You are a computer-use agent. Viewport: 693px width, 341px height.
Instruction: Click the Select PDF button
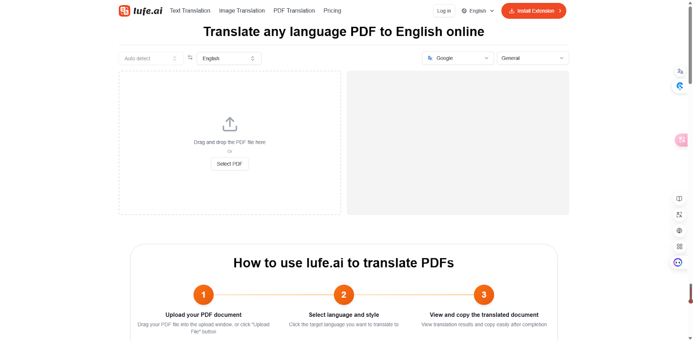[x=230, y=164]
